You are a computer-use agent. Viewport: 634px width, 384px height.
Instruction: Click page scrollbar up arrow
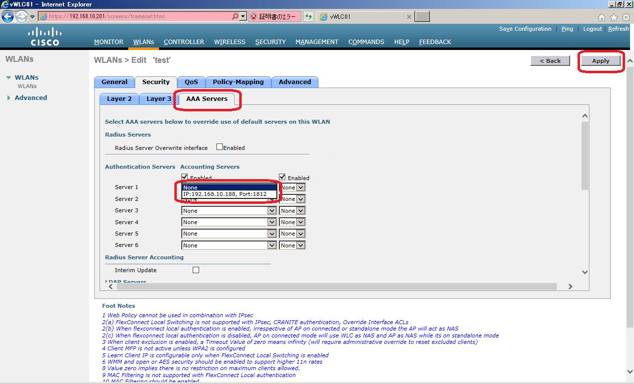point(630,61)
